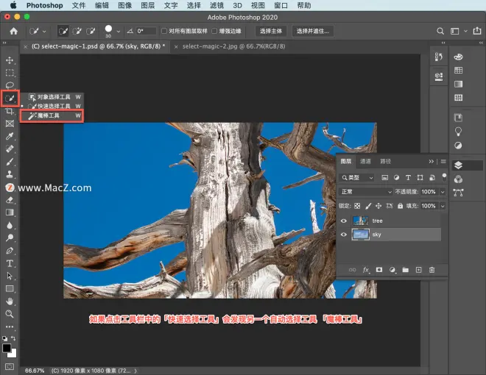Screen dimensions: 486x375
Task: Switch to select-magic-2.jpg document tab
Action: click(x=233, y=46)
